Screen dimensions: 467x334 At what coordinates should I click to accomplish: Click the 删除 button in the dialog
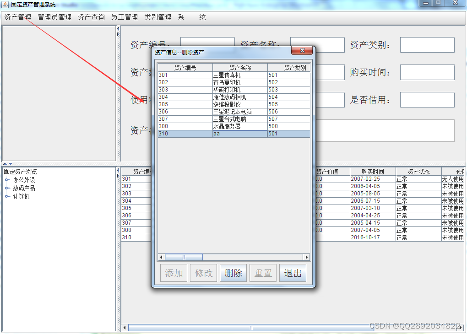[x=233, y=273]
